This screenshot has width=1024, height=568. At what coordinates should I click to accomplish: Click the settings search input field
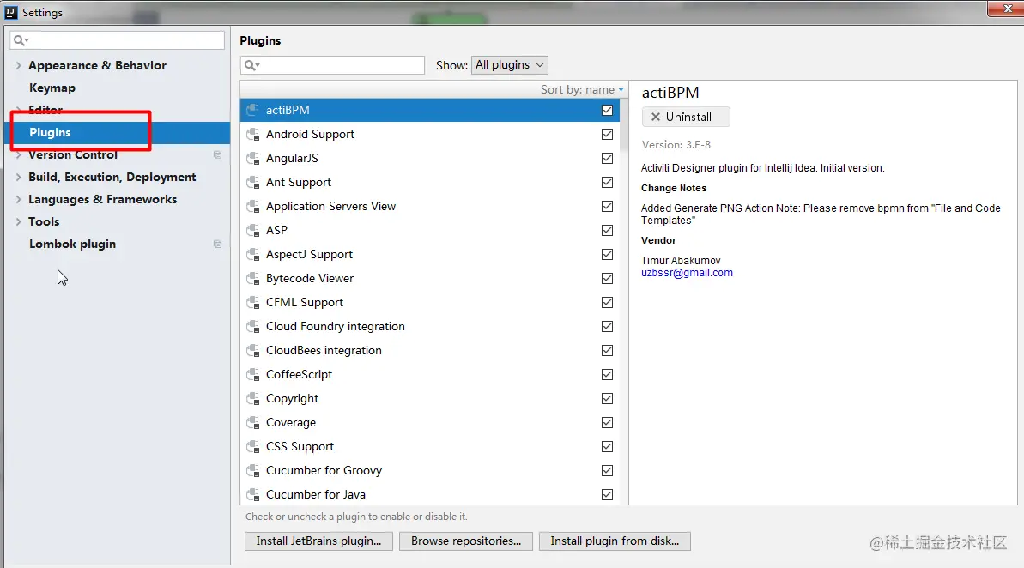coord(118,40)
